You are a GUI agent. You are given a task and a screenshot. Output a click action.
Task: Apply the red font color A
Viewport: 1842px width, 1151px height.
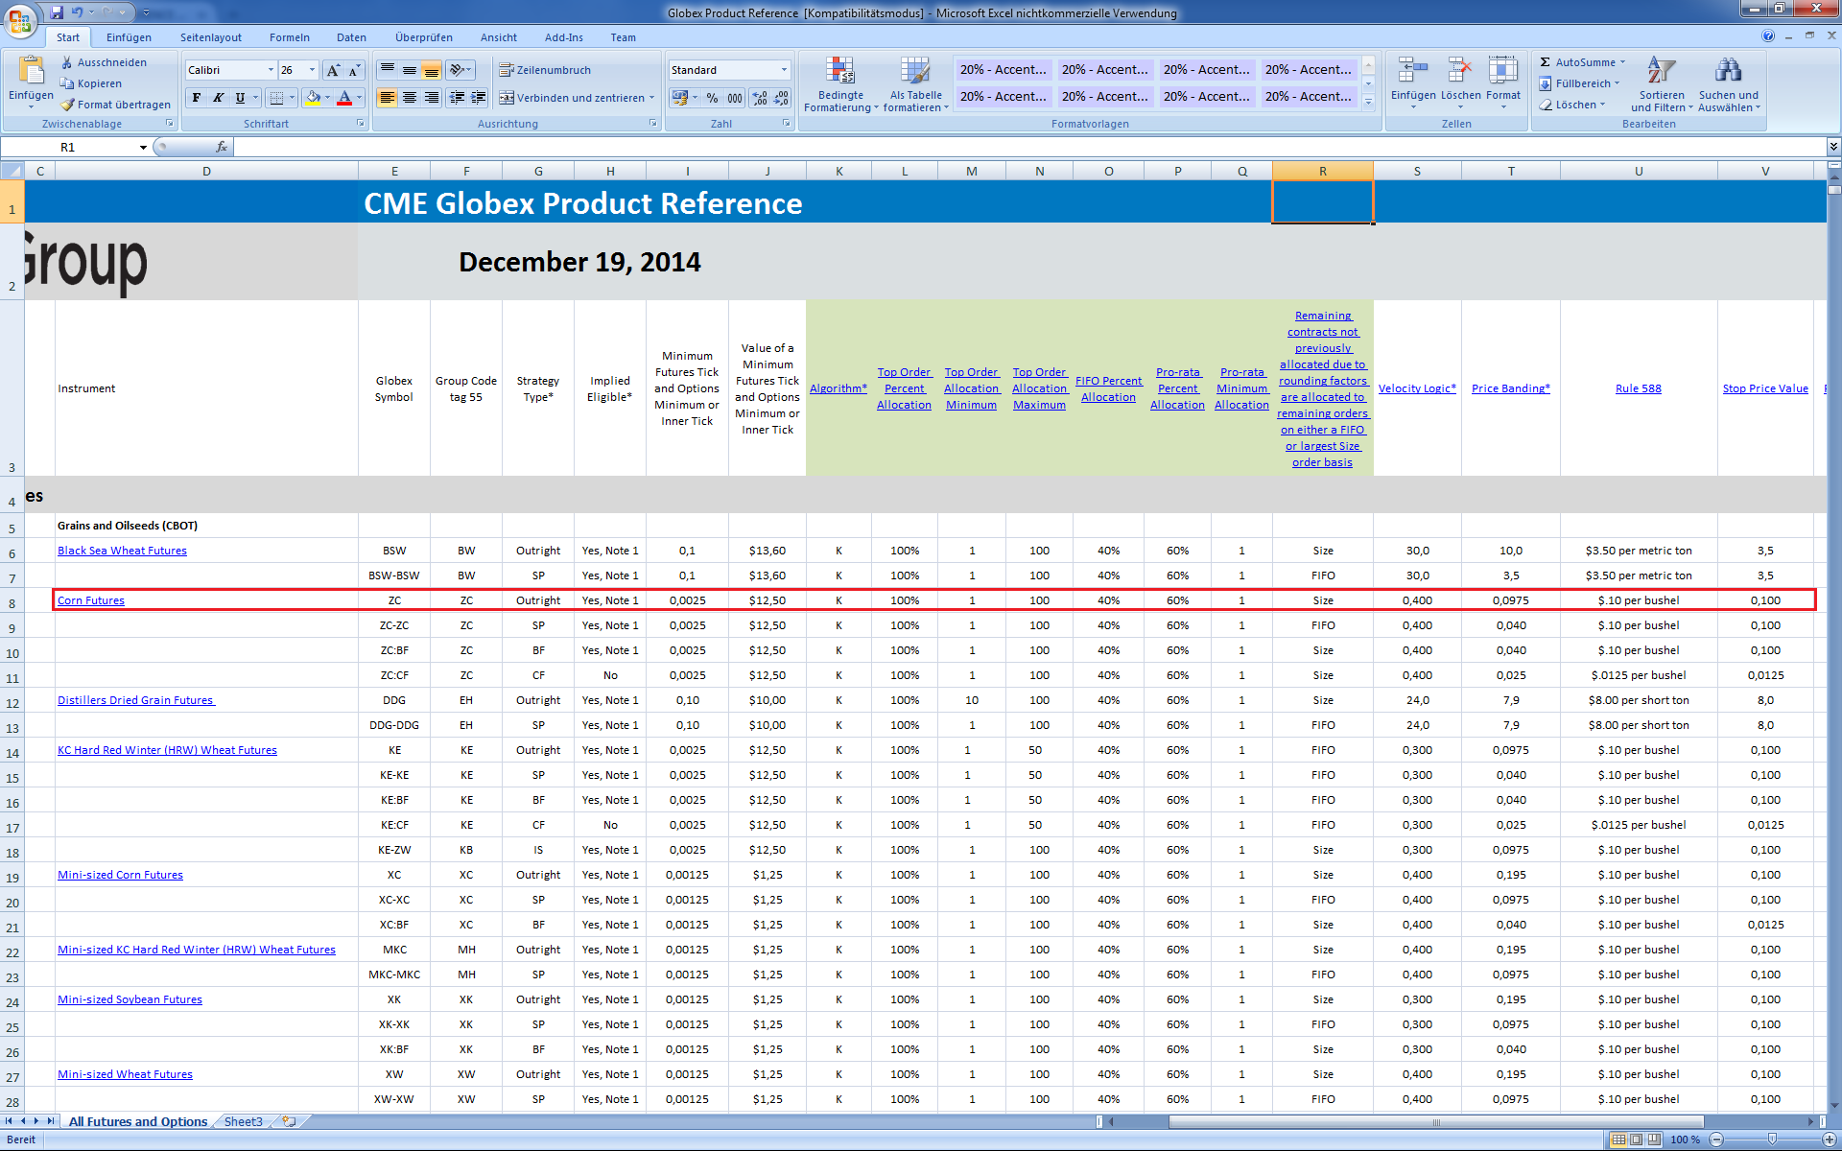(x=344, y=98)
